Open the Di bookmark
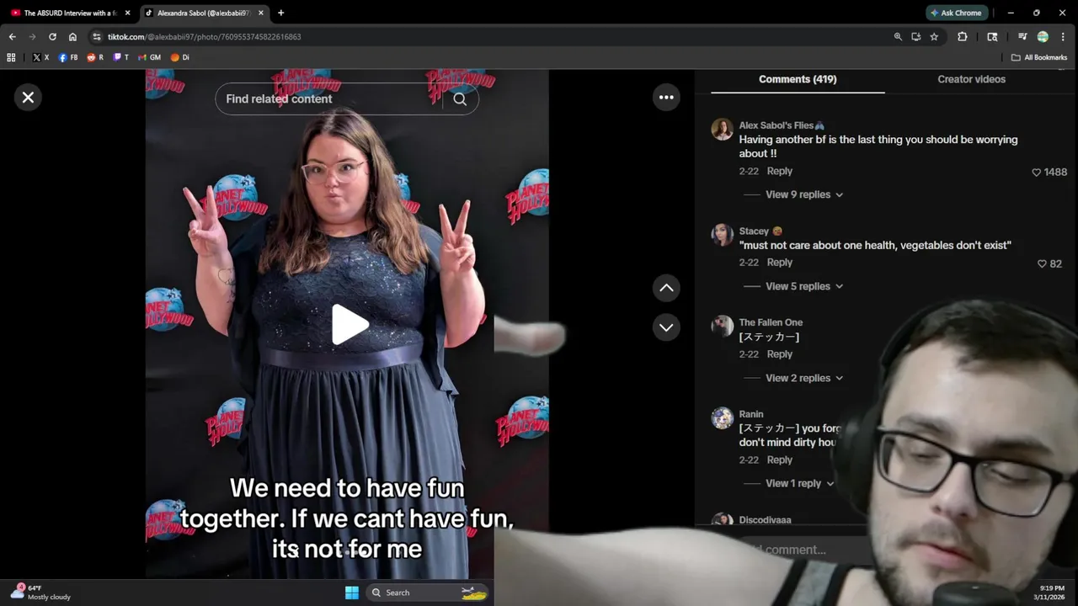Image resolution: width=1078 pixels, height=606 pixels. (x=180, y=57)
